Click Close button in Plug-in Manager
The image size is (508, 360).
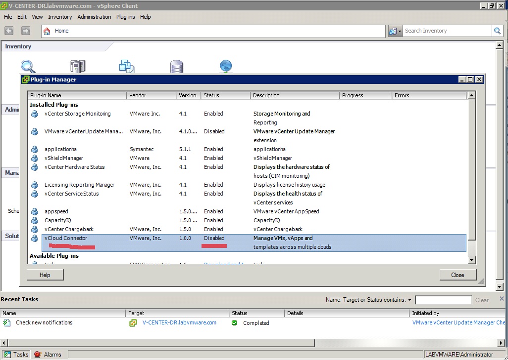coord(457,275)
